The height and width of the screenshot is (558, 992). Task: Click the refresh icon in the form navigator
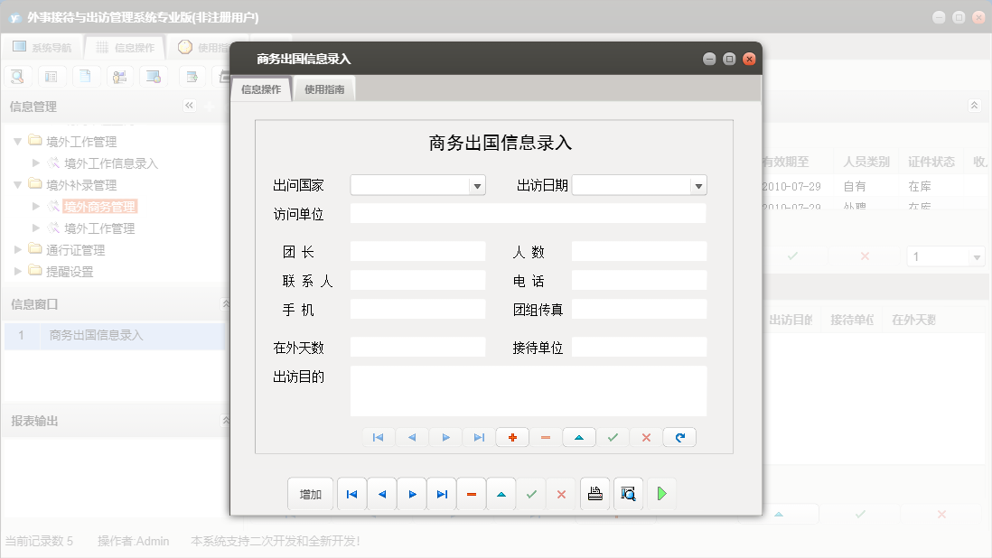[678, 437]
